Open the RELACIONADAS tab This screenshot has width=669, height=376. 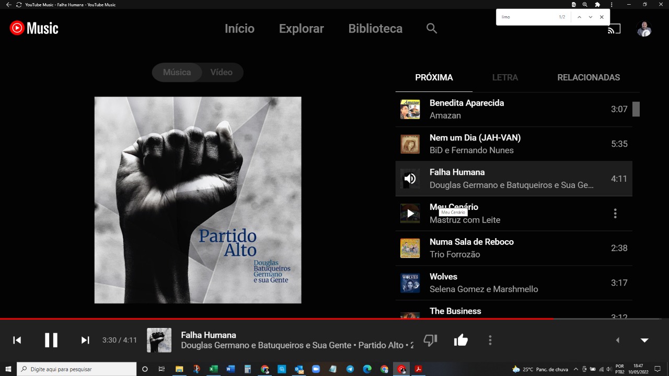point(588,78)
